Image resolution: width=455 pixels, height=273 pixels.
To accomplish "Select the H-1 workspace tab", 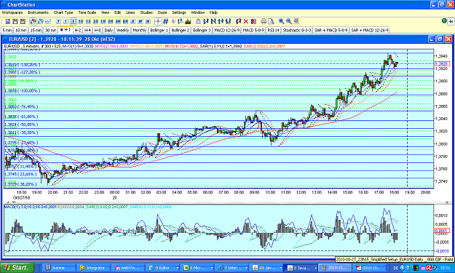I will point(66,30).
